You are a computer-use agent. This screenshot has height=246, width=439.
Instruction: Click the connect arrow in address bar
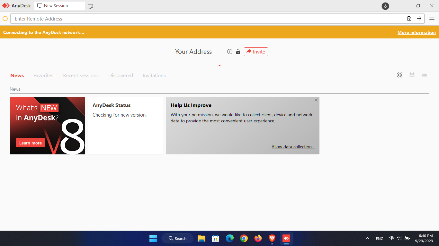click(x=419, y=19)
